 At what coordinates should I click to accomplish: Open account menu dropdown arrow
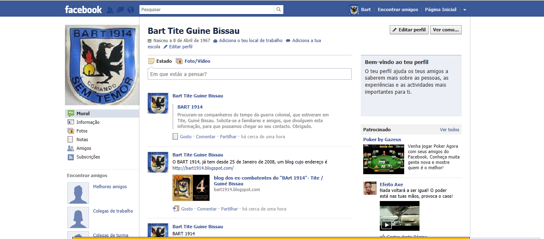[x=465, y=10]
